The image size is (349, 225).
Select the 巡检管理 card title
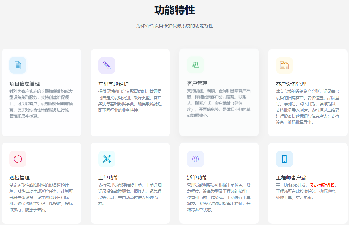(x=20, y=178)
